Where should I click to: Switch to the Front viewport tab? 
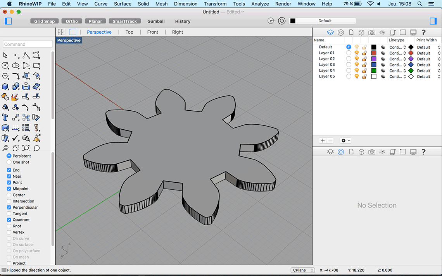tap(152, 32)
